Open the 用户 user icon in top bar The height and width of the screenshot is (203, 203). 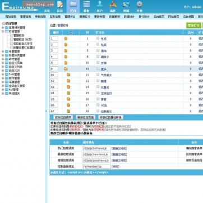pos(100,4)
